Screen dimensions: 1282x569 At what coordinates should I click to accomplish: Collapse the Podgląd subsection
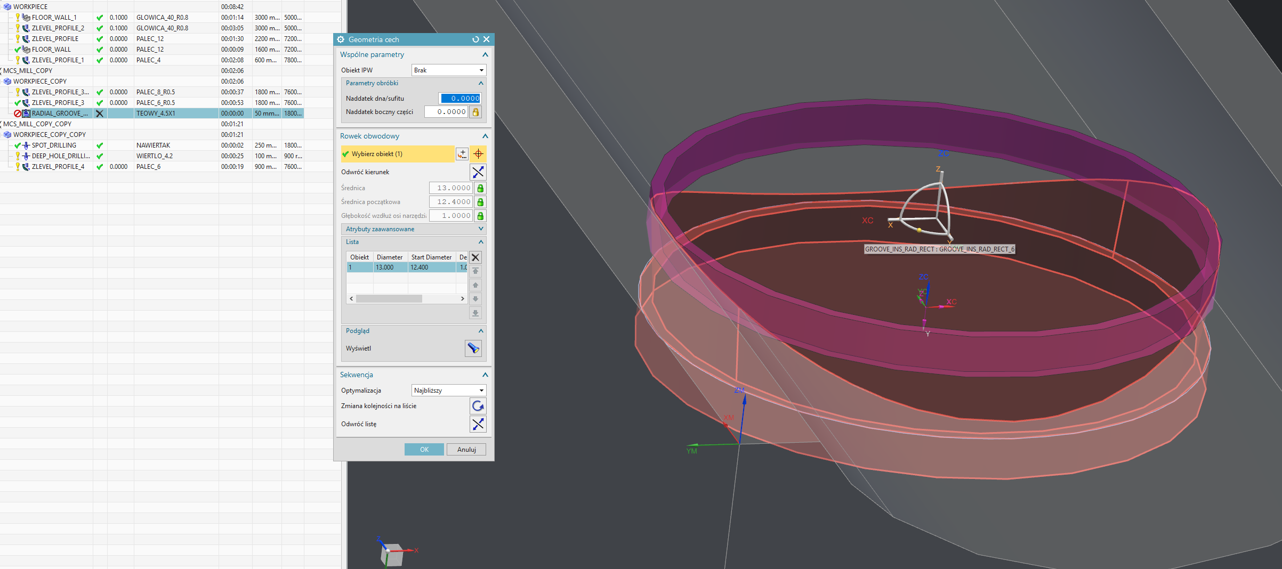point(481,331)
